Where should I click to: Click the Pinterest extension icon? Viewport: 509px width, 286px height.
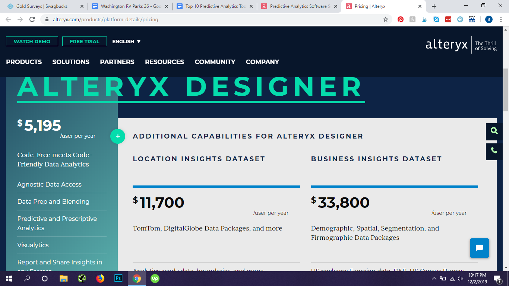(401, 19)
